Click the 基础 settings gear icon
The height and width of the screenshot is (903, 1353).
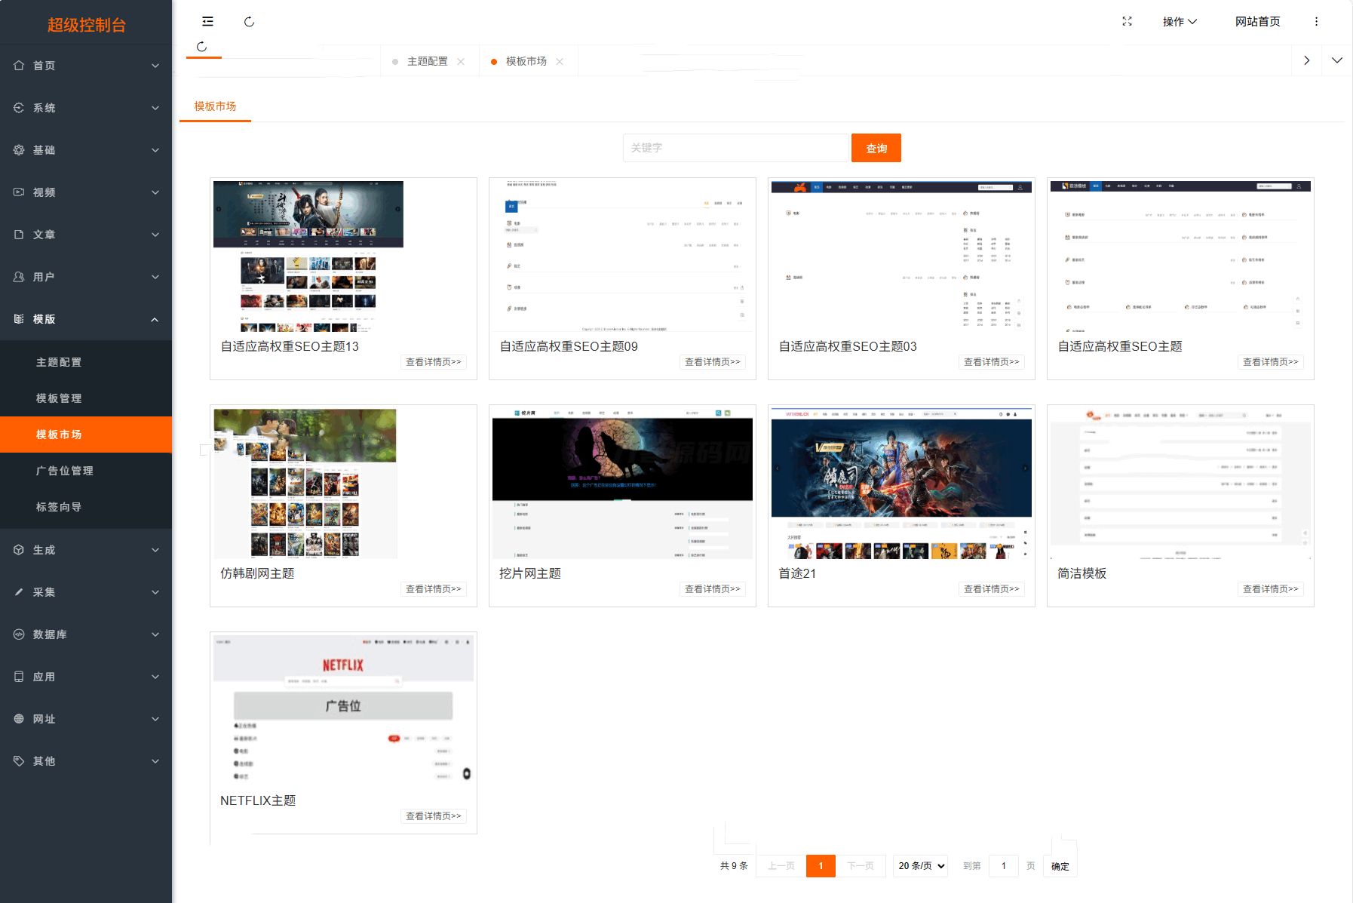pos(19,150)
